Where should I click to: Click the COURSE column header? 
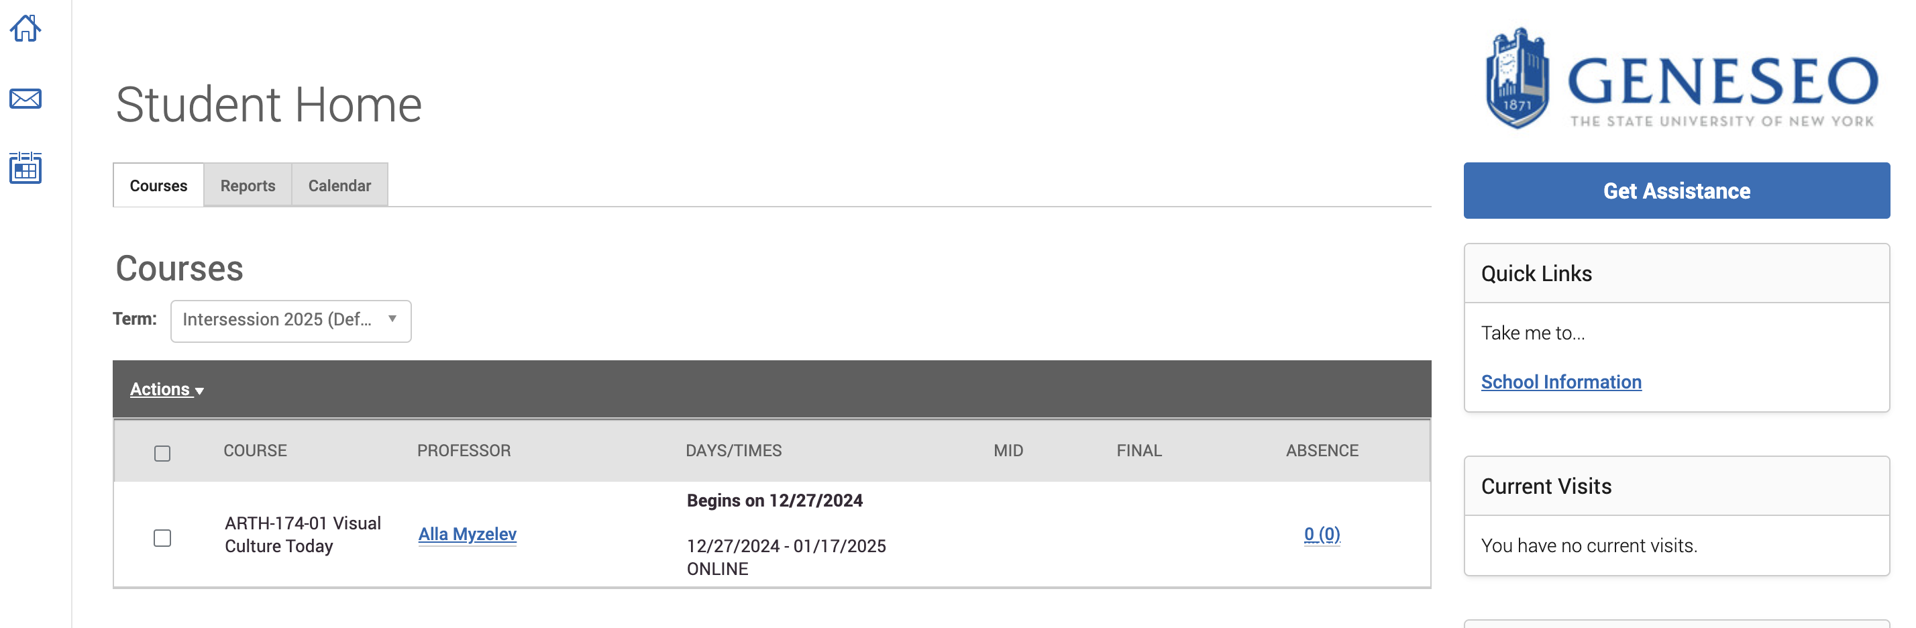point(255,450)
